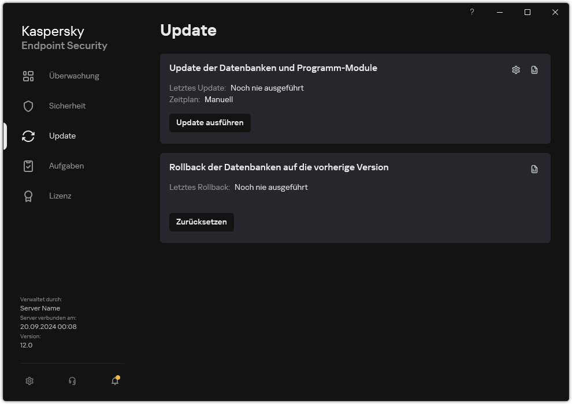Switch to the Aufgaben section
This screenshot has height=404, width=572.
66,166
